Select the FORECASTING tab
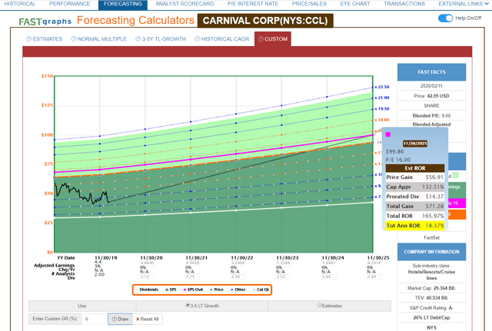The image size is (492, 331). [x=123, y=5]
